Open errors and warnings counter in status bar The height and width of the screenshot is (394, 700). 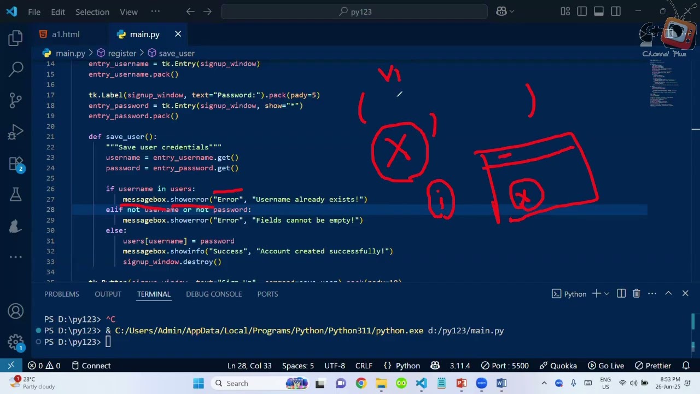(44, 366)
